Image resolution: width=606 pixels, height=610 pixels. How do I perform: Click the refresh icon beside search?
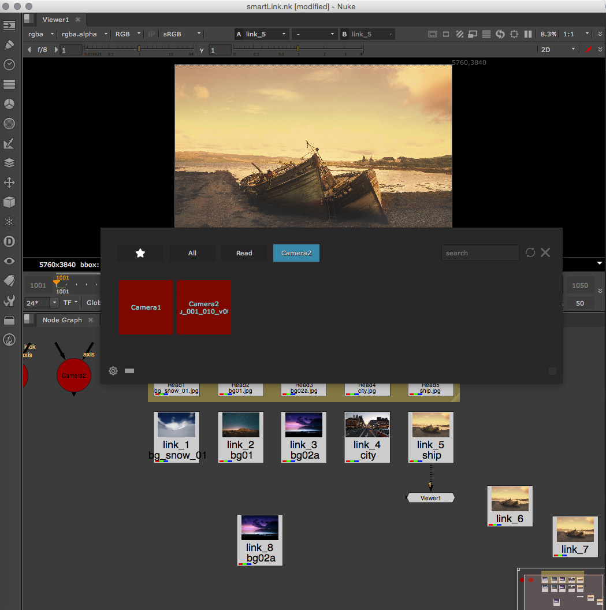(530, 252)
